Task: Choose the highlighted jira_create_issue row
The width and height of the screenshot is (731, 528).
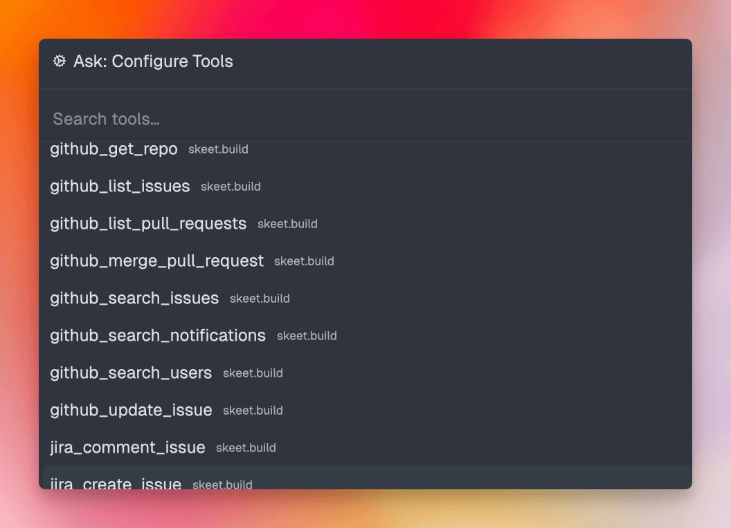Action: tap(367, 478)
